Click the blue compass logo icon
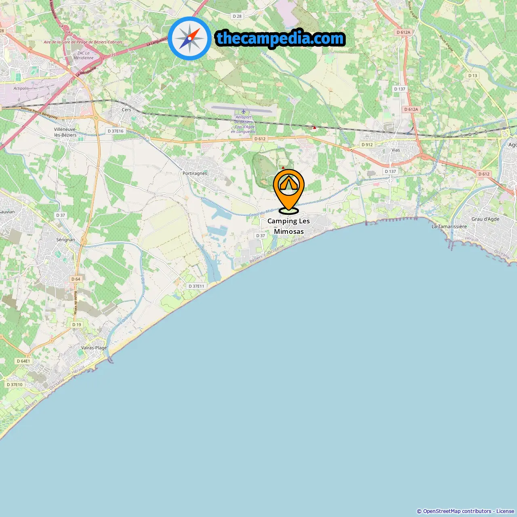 tap(189, 38)
